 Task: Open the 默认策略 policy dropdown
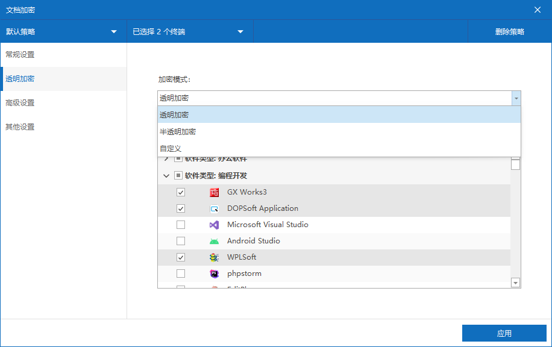[x=63, y=32]
